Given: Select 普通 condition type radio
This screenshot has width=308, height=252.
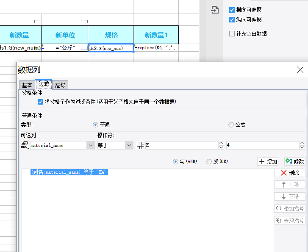Looking at the screenshot, I should [x=95, y=125].
